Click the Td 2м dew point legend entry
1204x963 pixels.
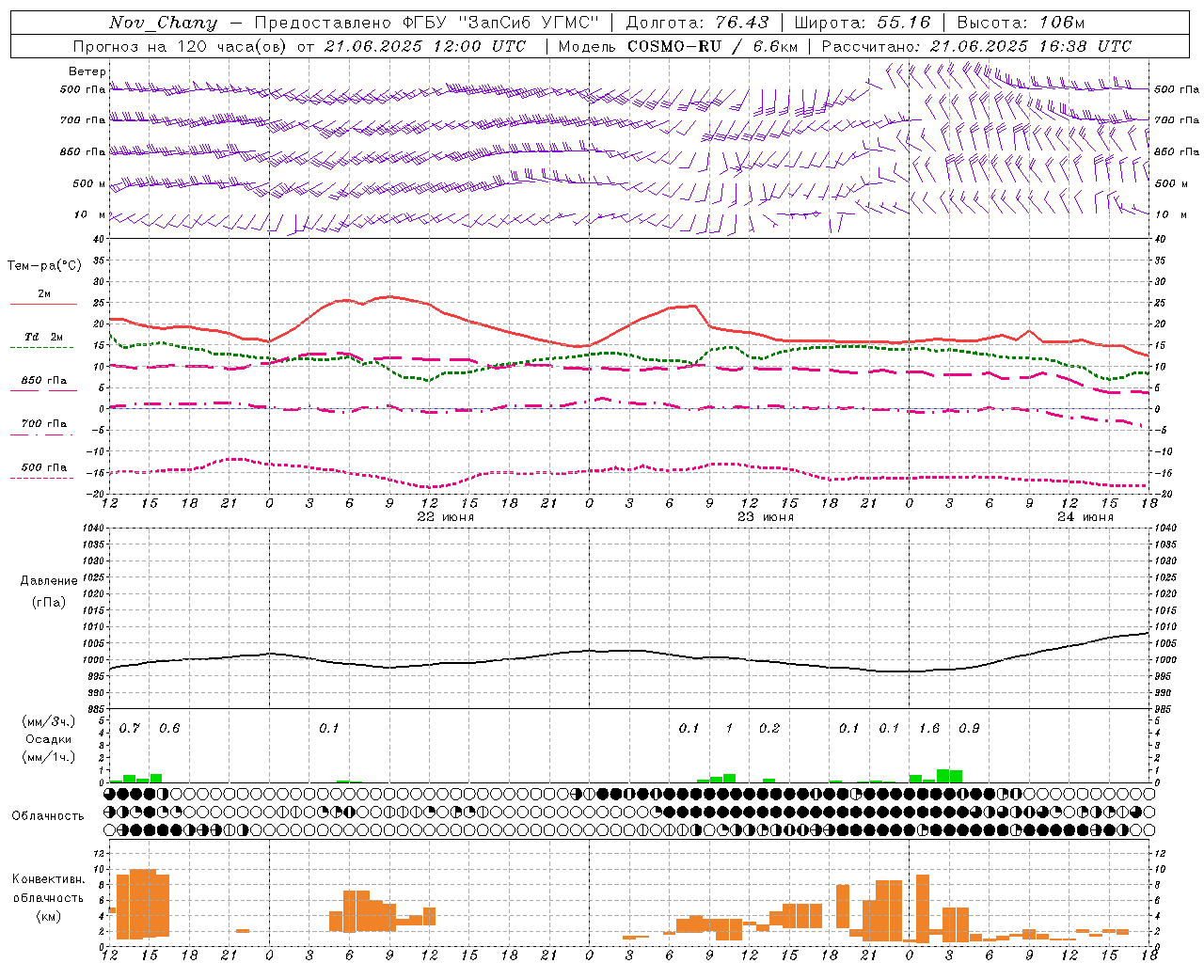coord(44,337)
